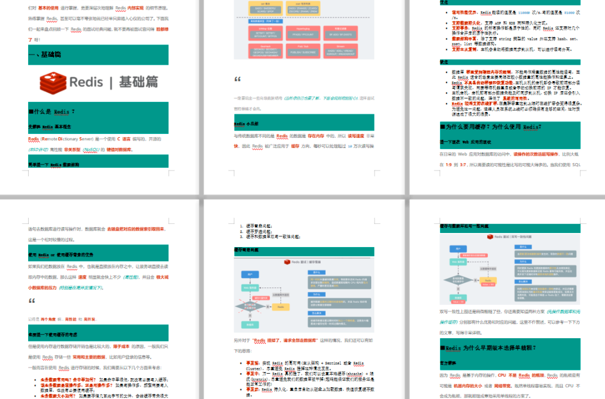Click the '缺点' heading bar
Viewport: 605px width, 399px height.
pyautogui.click(x=510, y=62)
